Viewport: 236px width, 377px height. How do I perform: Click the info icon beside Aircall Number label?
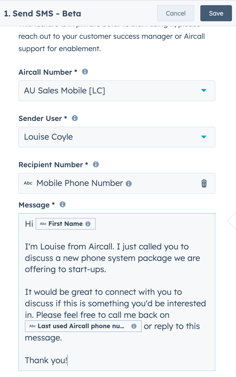pyautogui.click(x=85, y=72)
